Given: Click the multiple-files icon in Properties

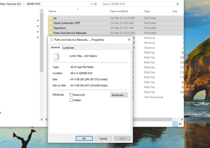Looking at the screenshot, I should coord(56,57).
